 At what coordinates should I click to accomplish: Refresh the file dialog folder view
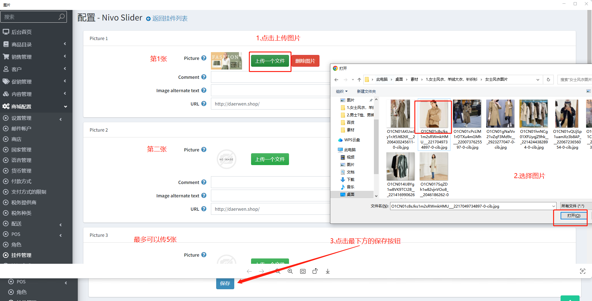pos(548,80)
